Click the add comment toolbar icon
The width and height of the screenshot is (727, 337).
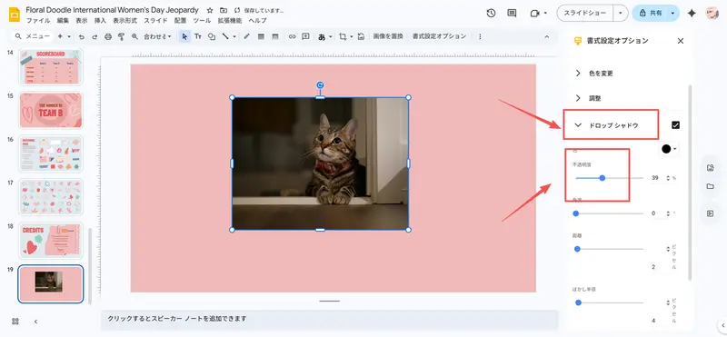coord(305,36)
